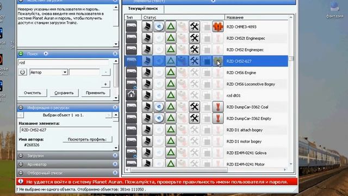Viewport: 348px width, 196px height.
Task: Sort by the Статус column header
Action: 183,17
